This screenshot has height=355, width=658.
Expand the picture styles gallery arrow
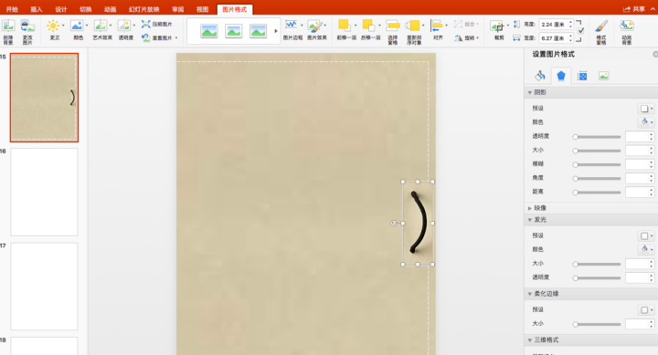tap(276, 31)
